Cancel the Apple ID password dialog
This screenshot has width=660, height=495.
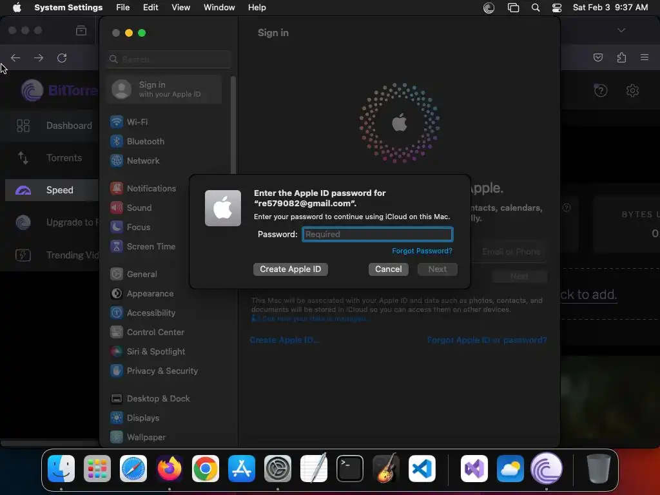pos(389,269)
